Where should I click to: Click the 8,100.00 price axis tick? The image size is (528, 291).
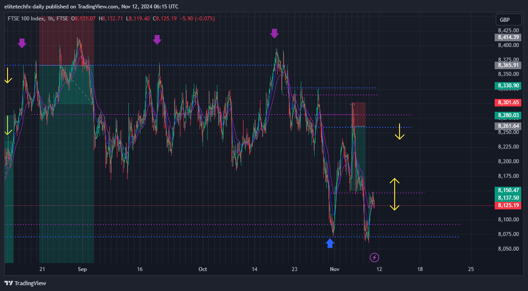508,220
